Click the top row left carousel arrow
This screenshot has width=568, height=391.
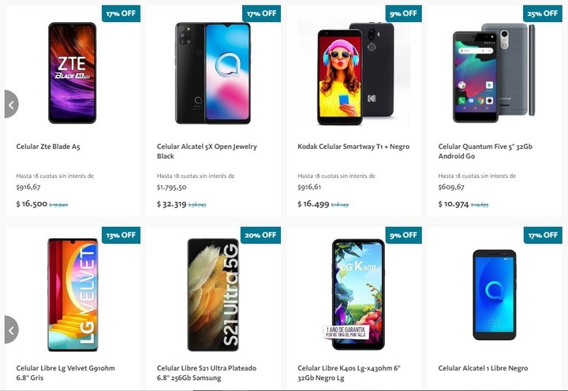tap(10, 104)
